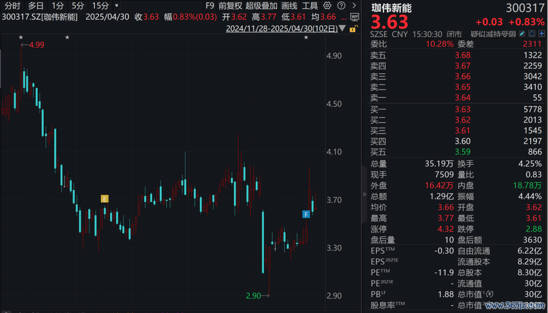Click the 换手 value 4.25%

coord(530,164)
